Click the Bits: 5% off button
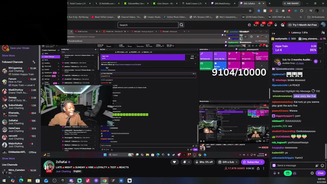This screenshot has width=327, height=184. pyautogui.click(x=204, y=162)
